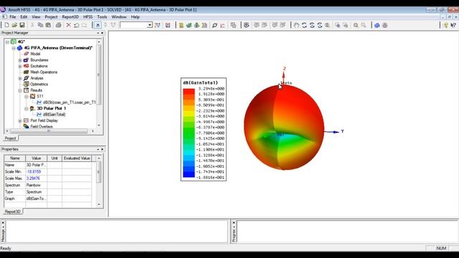Expand the Port Field Display node

(x=20, y=121)
